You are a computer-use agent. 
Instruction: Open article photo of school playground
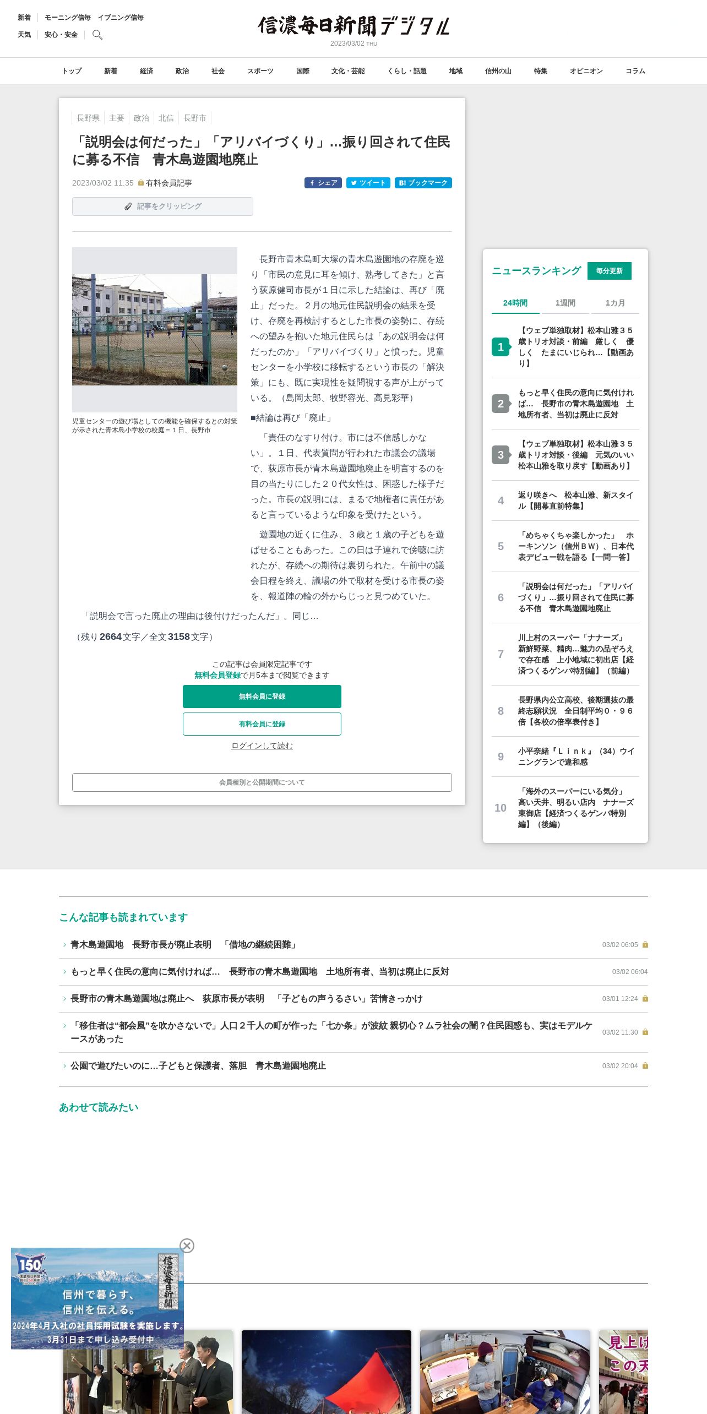point(155,329)
